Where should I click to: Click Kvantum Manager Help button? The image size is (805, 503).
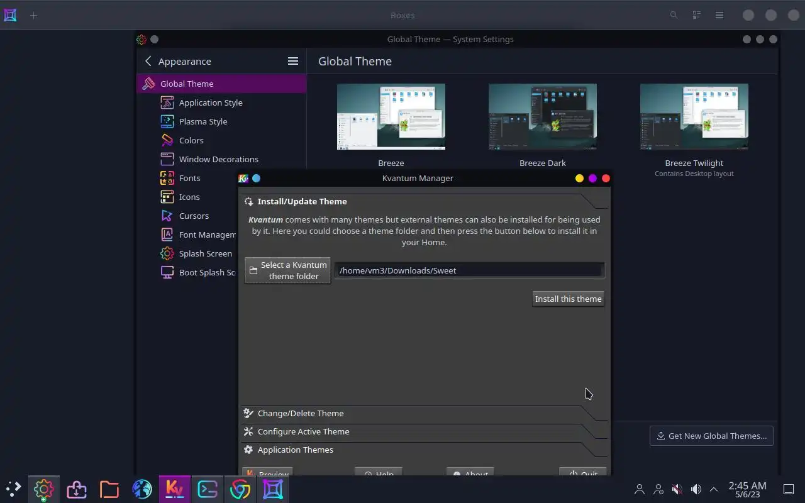point(378,472)
